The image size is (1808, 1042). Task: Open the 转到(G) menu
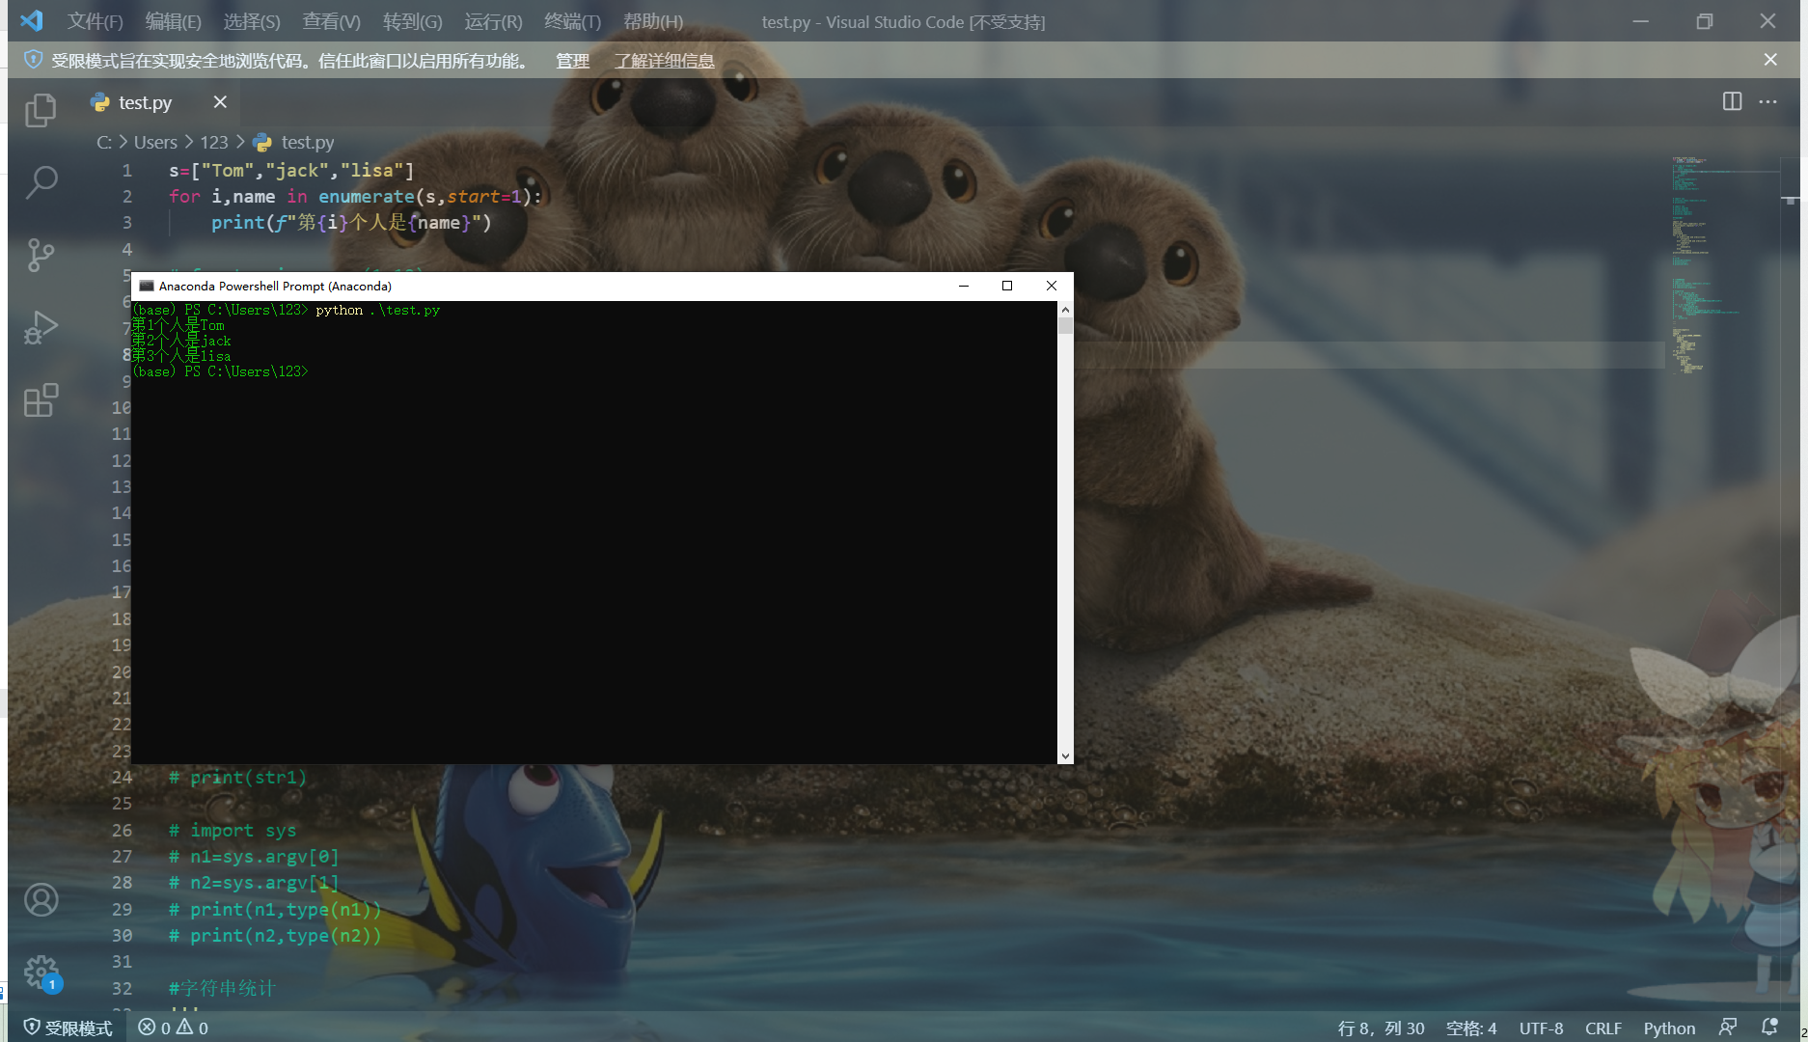click(412, 21)
